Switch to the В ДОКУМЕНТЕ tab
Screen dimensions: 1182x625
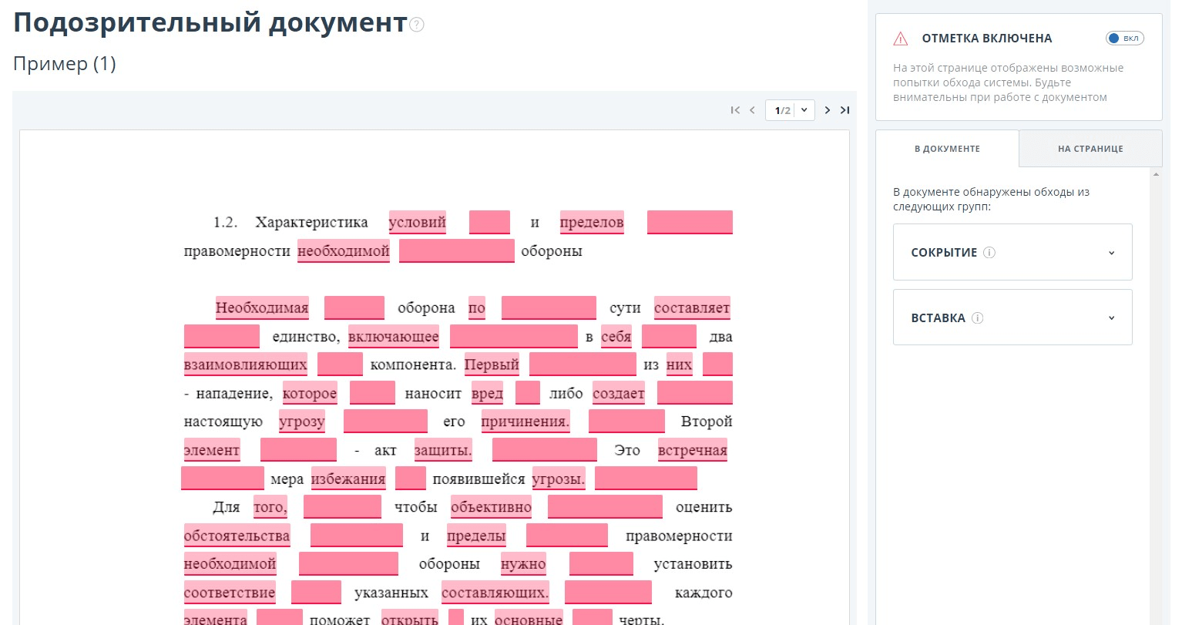point(947,149)
